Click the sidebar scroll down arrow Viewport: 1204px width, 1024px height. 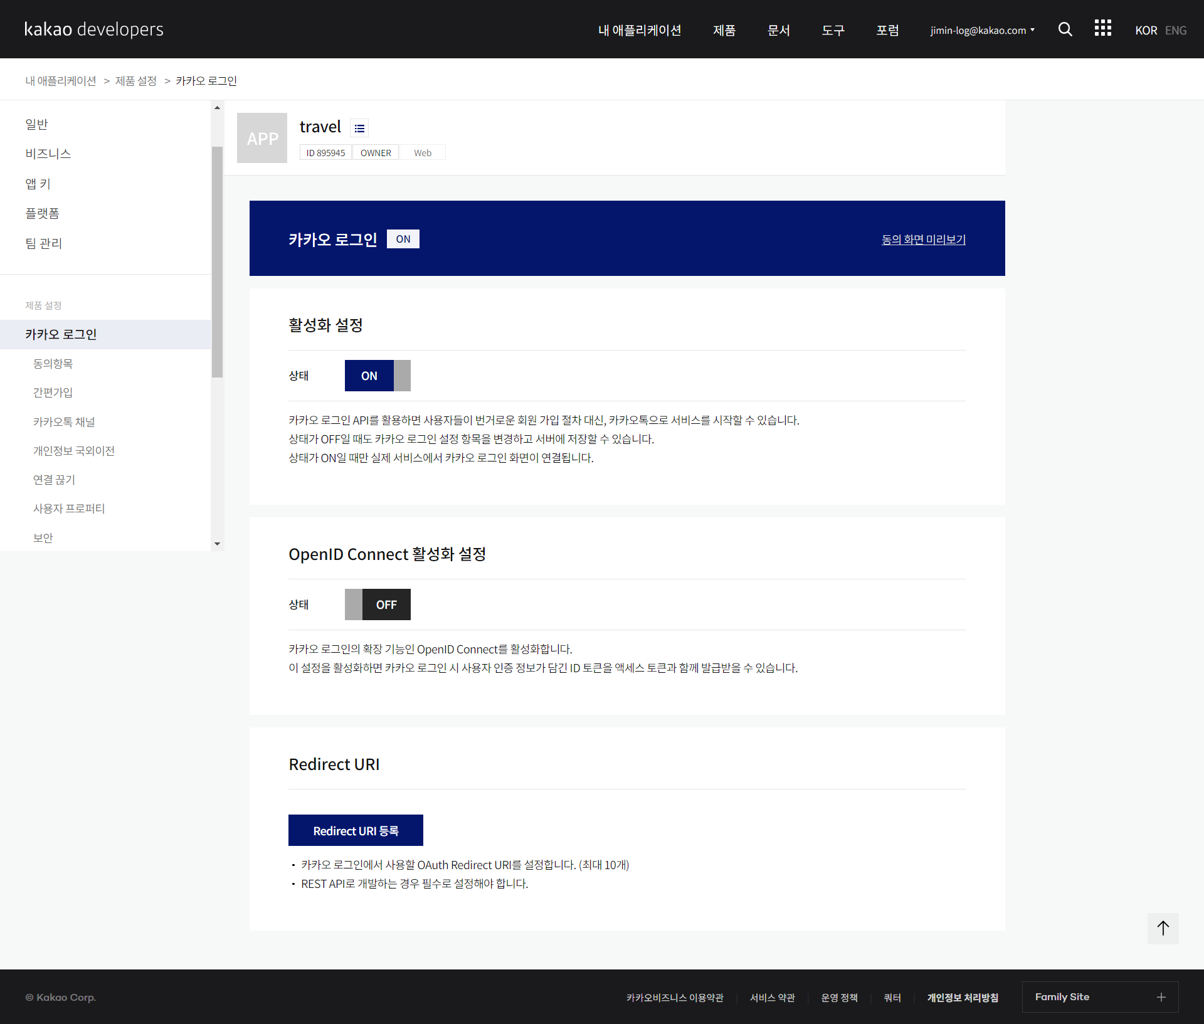click(217, 544)
